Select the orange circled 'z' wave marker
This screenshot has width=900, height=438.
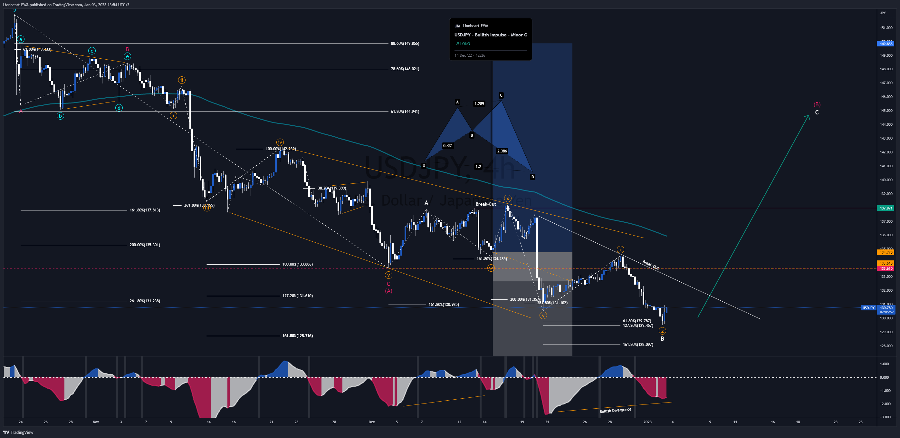tap(662, 331)
